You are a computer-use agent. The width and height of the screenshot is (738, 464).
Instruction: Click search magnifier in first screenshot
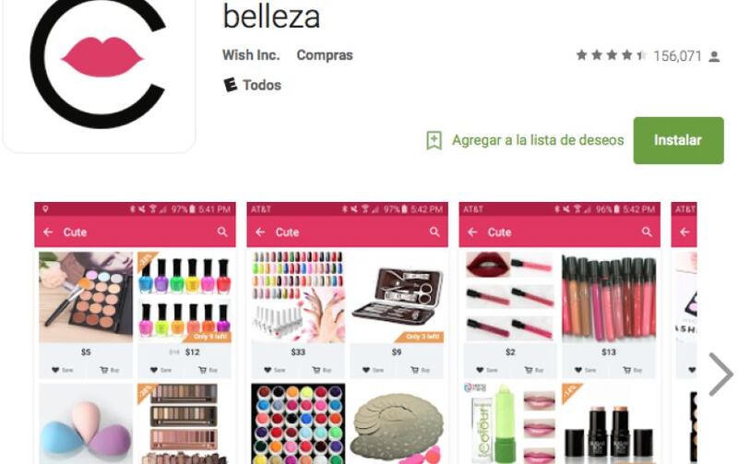click(x=222, y=232)
